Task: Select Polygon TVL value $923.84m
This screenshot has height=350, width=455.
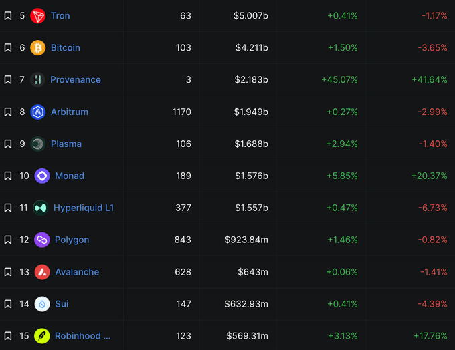Action: [x=246, y=240]
